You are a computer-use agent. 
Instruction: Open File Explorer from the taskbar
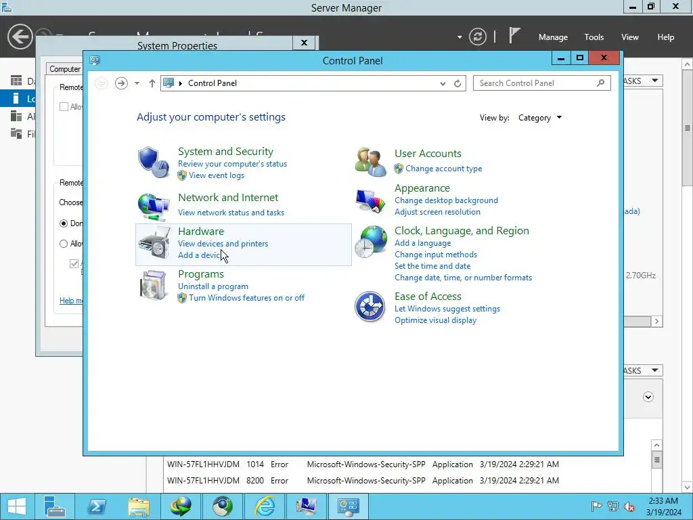pos(138,506)
